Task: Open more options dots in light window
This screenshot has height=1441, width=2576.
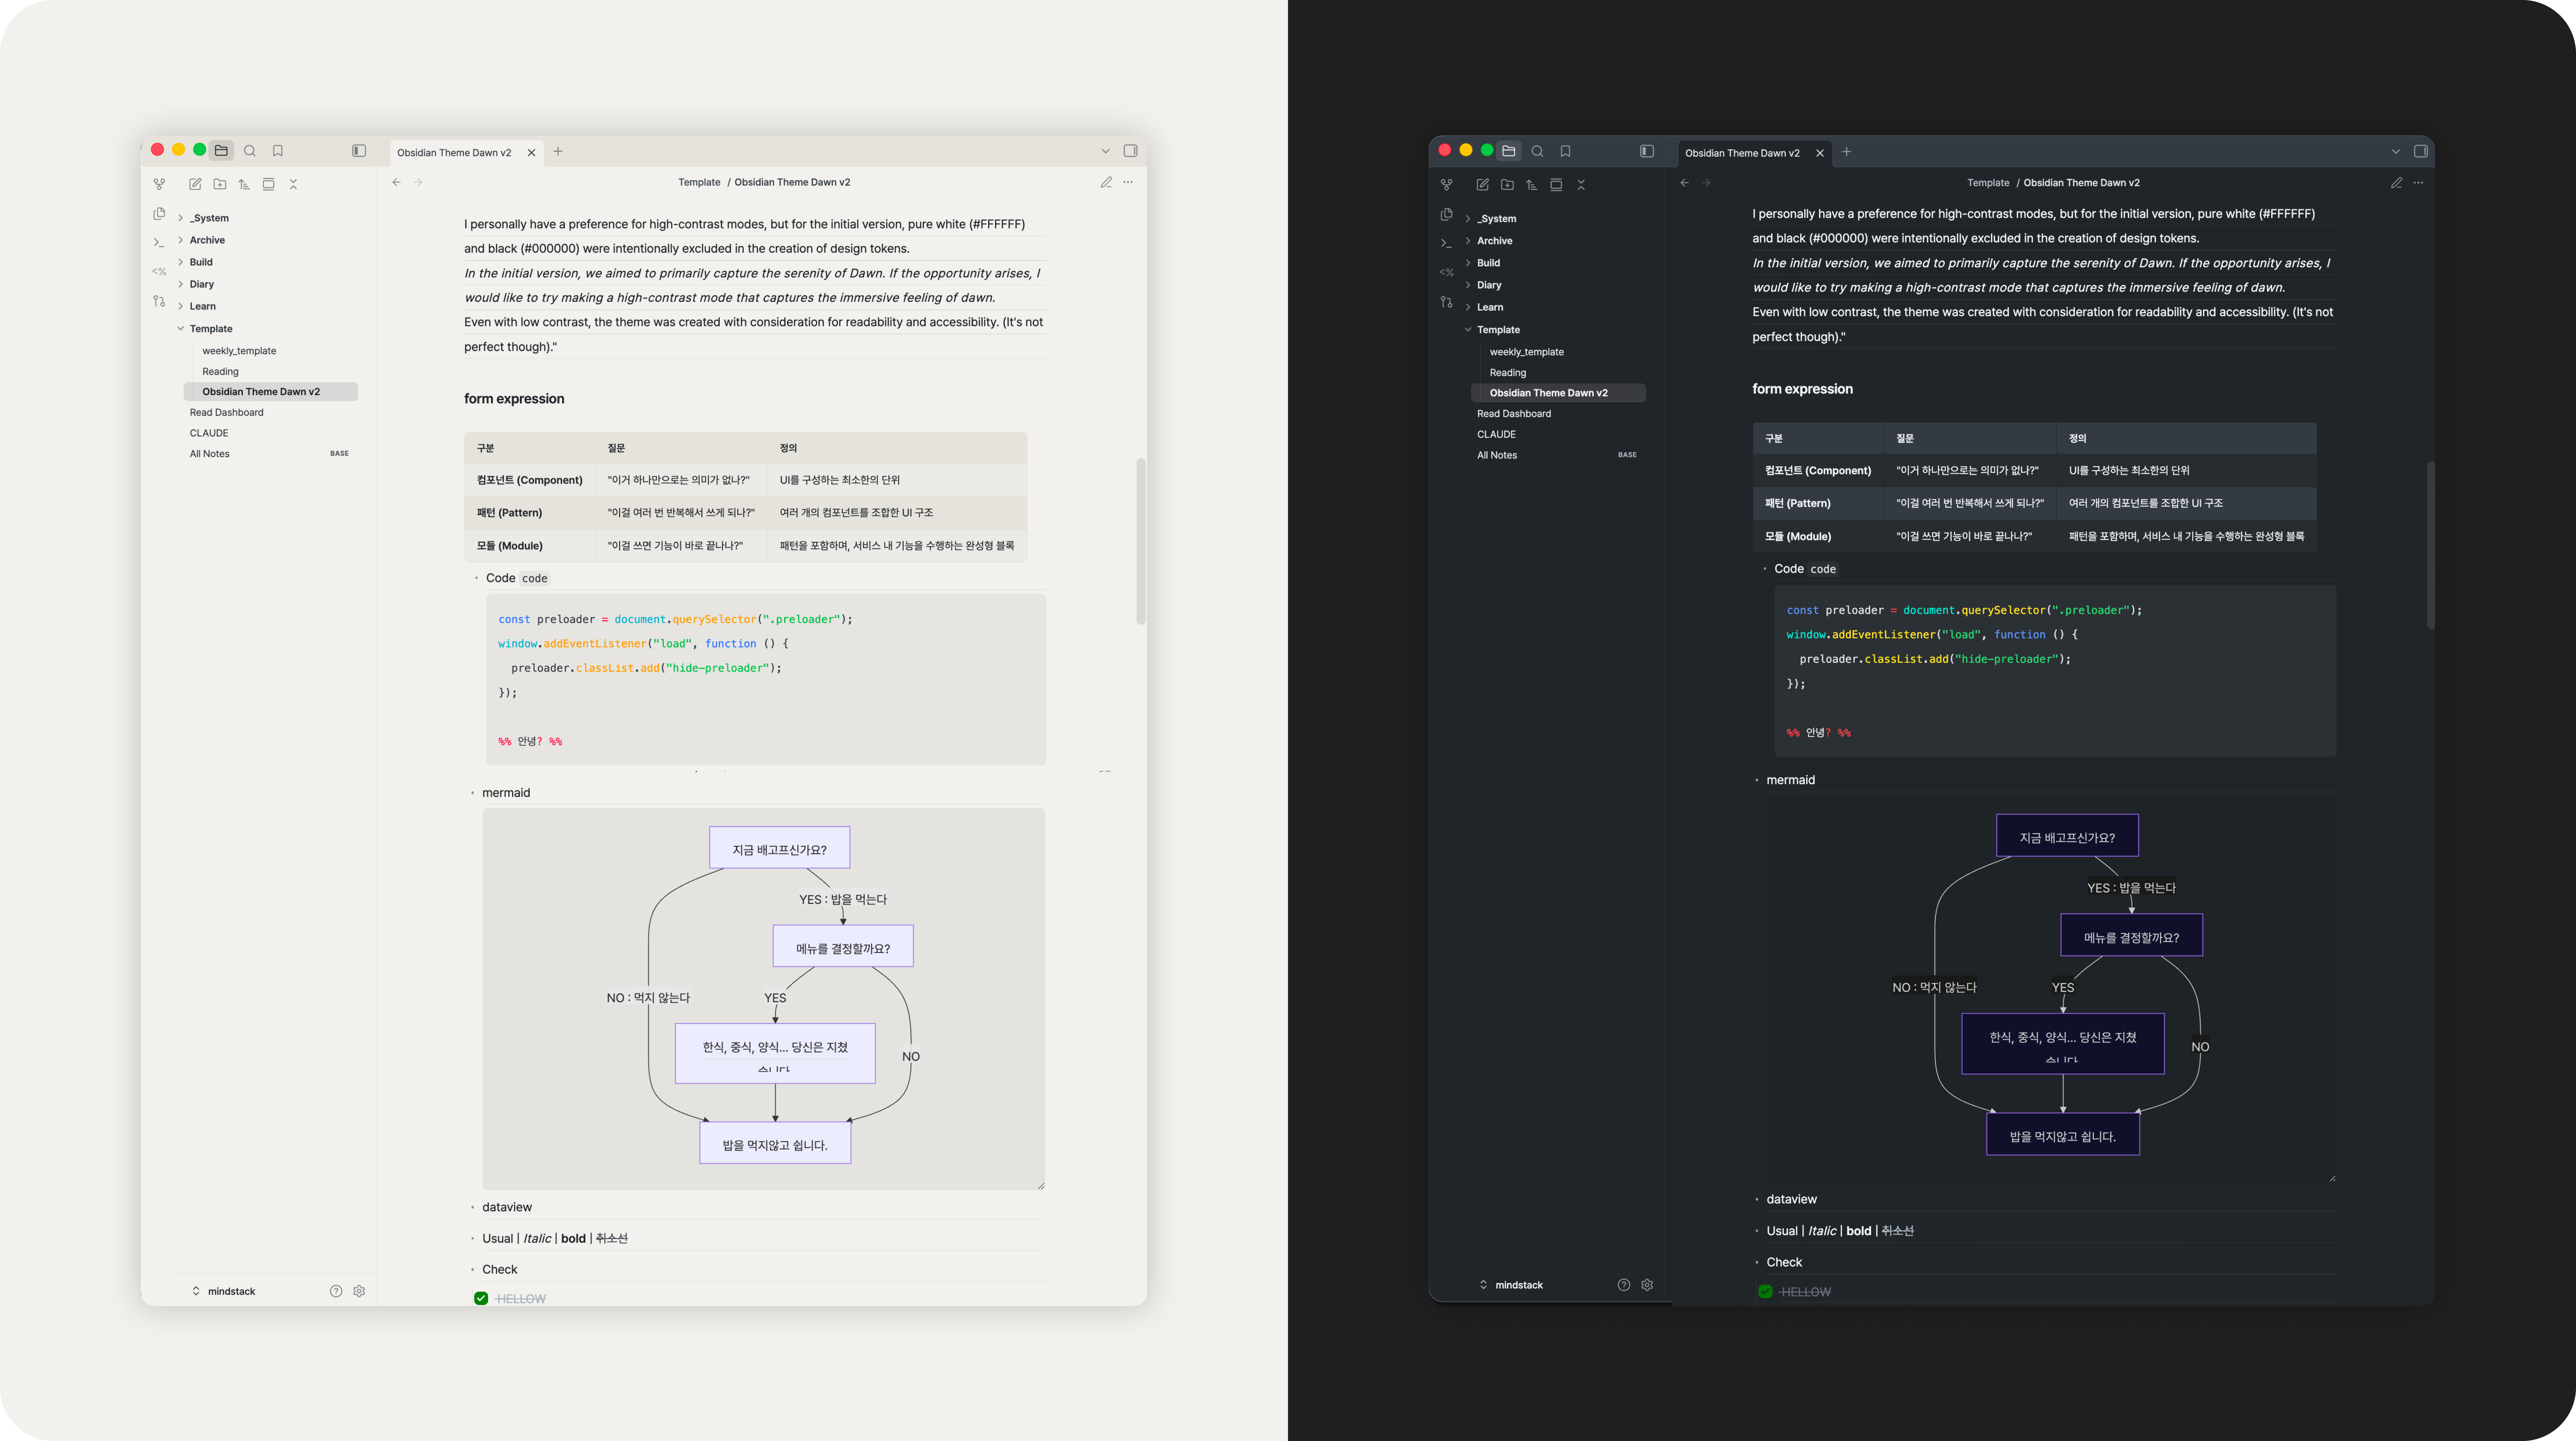Action: coord(1128,182)
